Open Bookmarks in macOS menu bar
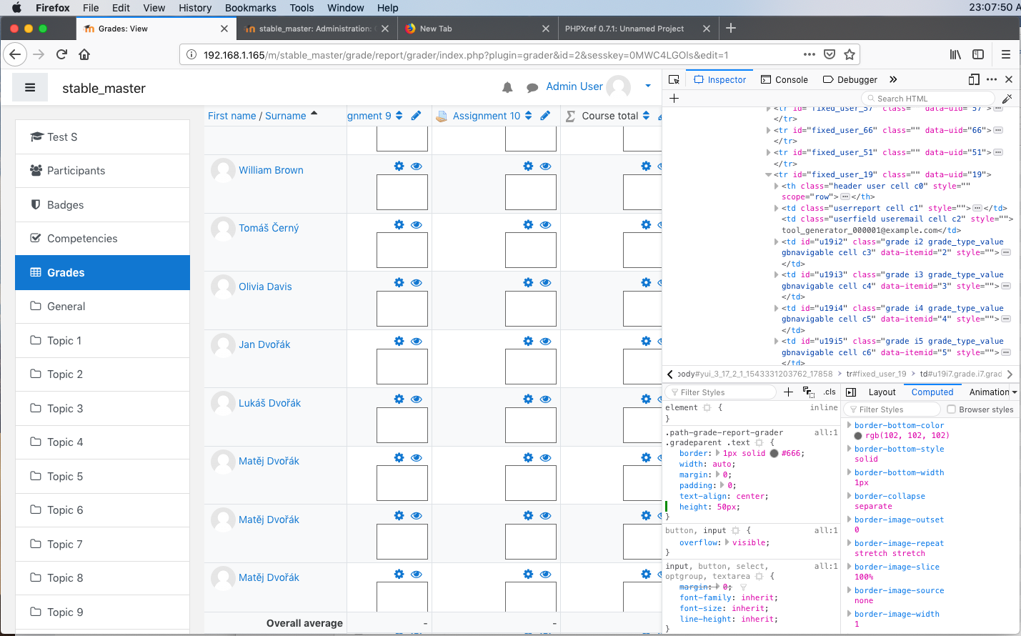This screenshot has width=1021, height=636. click(x=250, y=8)
